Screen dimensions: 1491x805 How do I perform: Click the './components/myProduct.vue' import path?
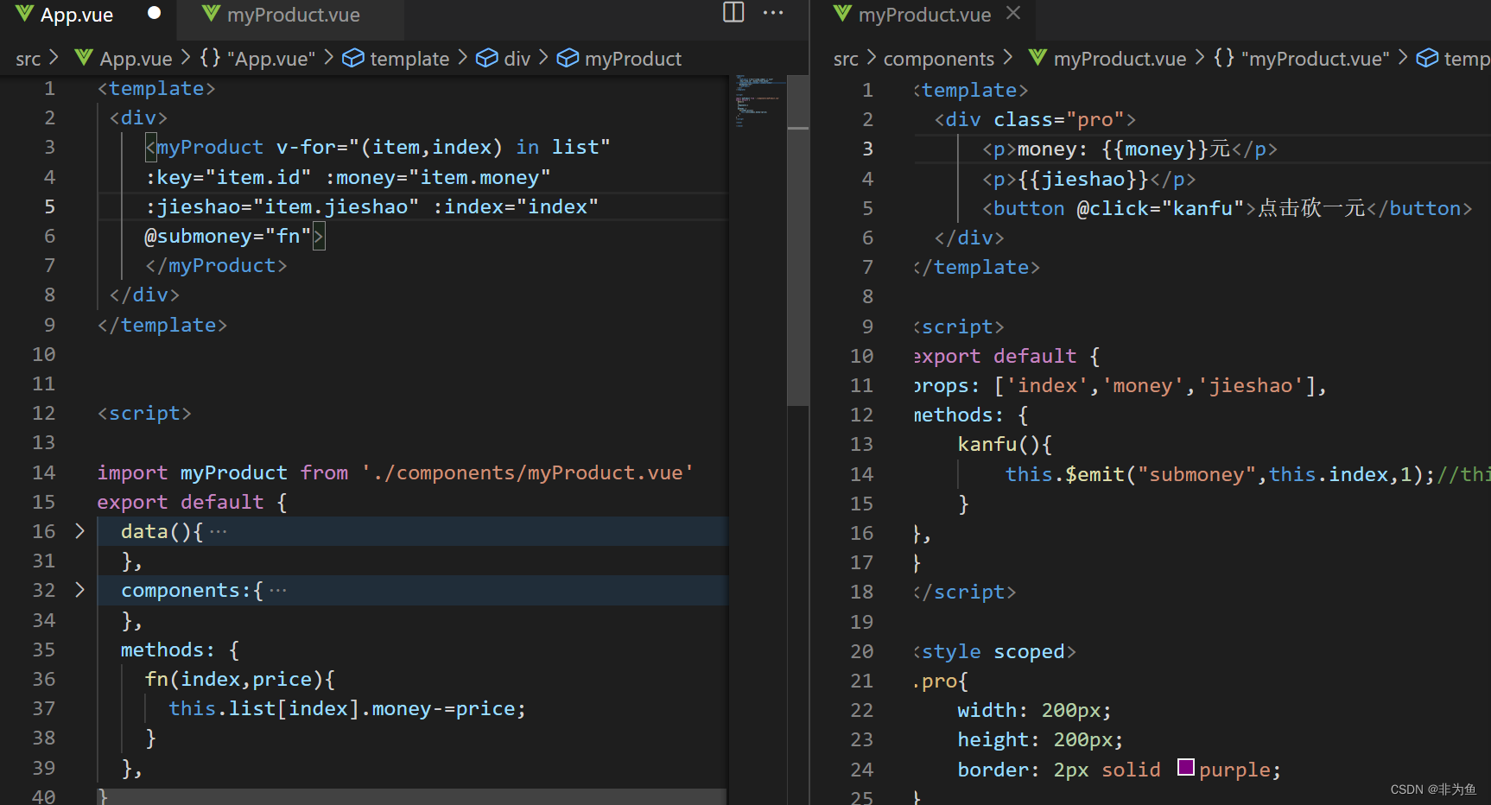528,472
